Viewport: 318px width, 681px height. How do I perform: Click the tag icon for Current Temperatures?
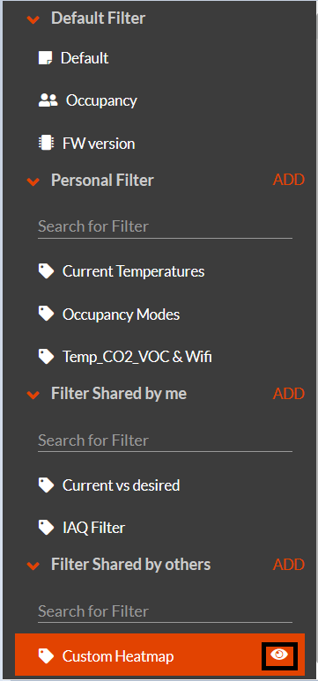[x=46, y=271]
